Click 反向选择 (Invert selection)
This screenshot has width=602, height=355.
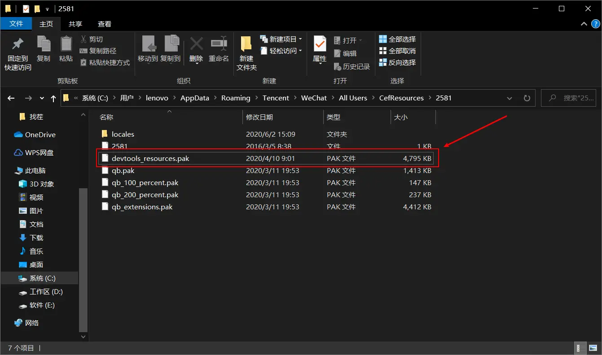tap(397, 63)
